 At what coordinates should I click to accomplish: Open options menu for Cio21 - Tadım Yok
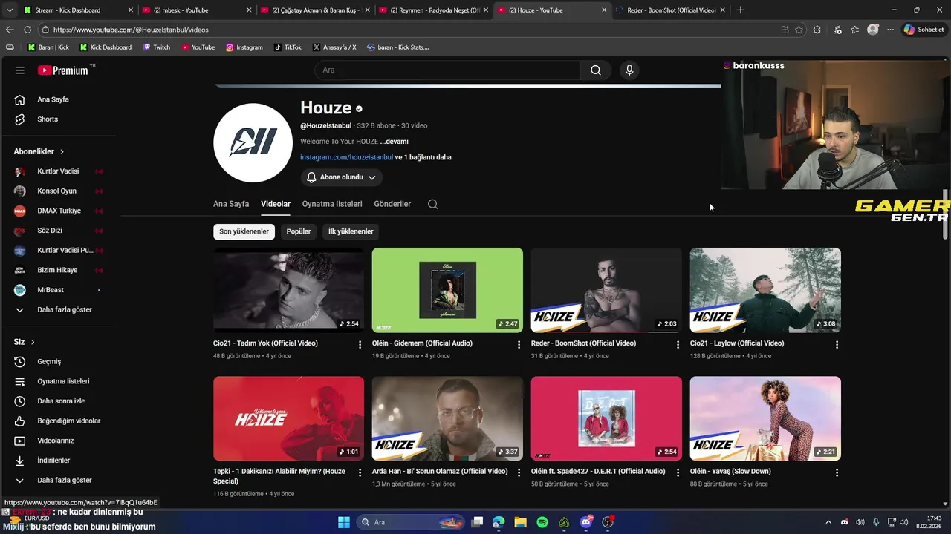360,345
